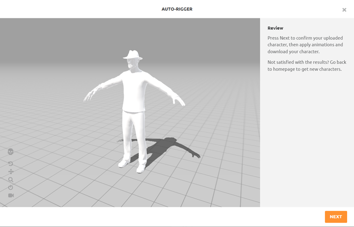Close the Auto-Rigger dialog

[x=344, y=10]
